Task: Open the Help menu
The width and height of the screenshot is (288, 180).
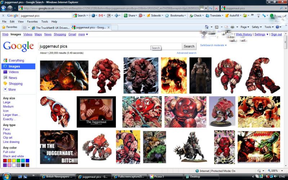Action: pos(54,22)
